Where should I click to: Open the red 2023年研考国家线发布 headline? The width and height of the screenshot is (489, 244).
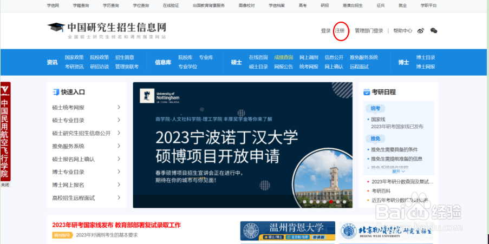tap(116, 225)
